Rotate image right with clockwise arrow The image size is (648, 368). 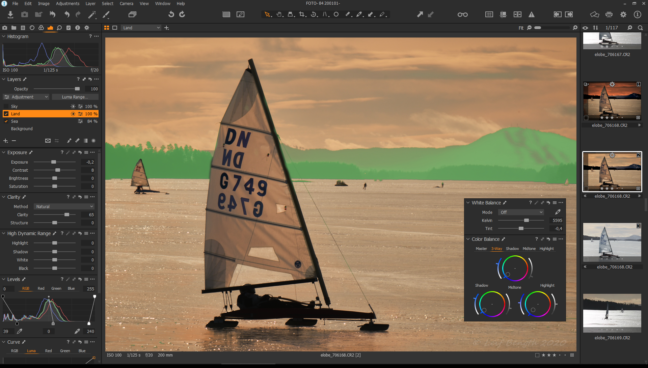pos(182,15)
